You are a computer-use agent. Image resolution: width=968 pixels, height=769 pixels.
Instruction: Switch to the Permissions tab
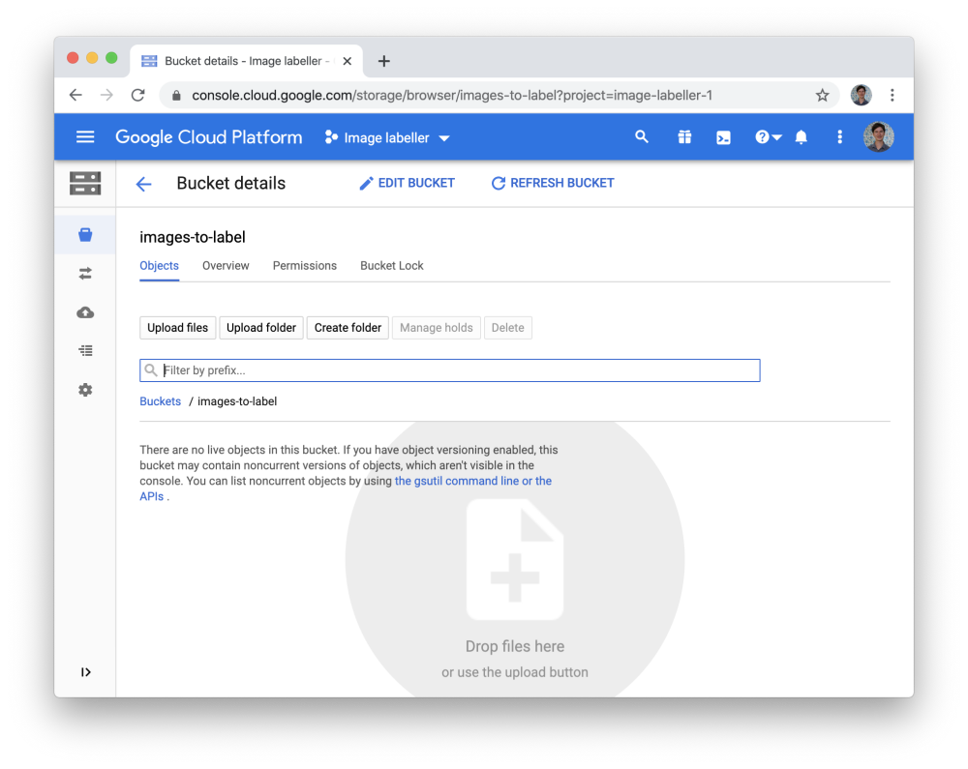(304, 266)
